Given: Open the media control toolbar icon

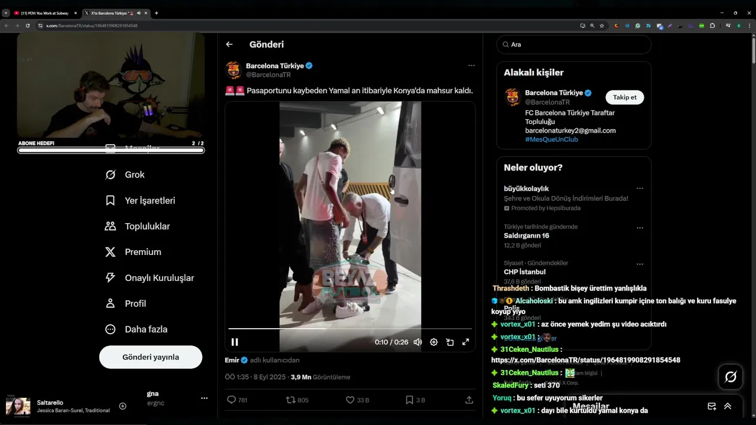Looking at the screenshot, I should click(x=728, y=25).
